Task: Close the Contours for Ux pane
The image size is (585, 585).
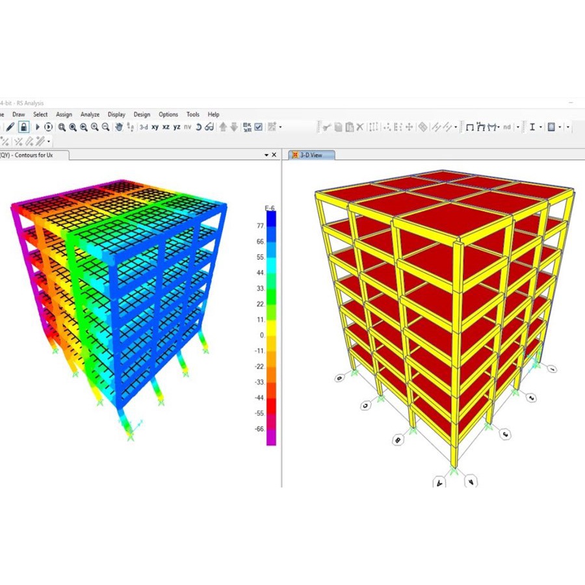Action: (x=274, y=155)
